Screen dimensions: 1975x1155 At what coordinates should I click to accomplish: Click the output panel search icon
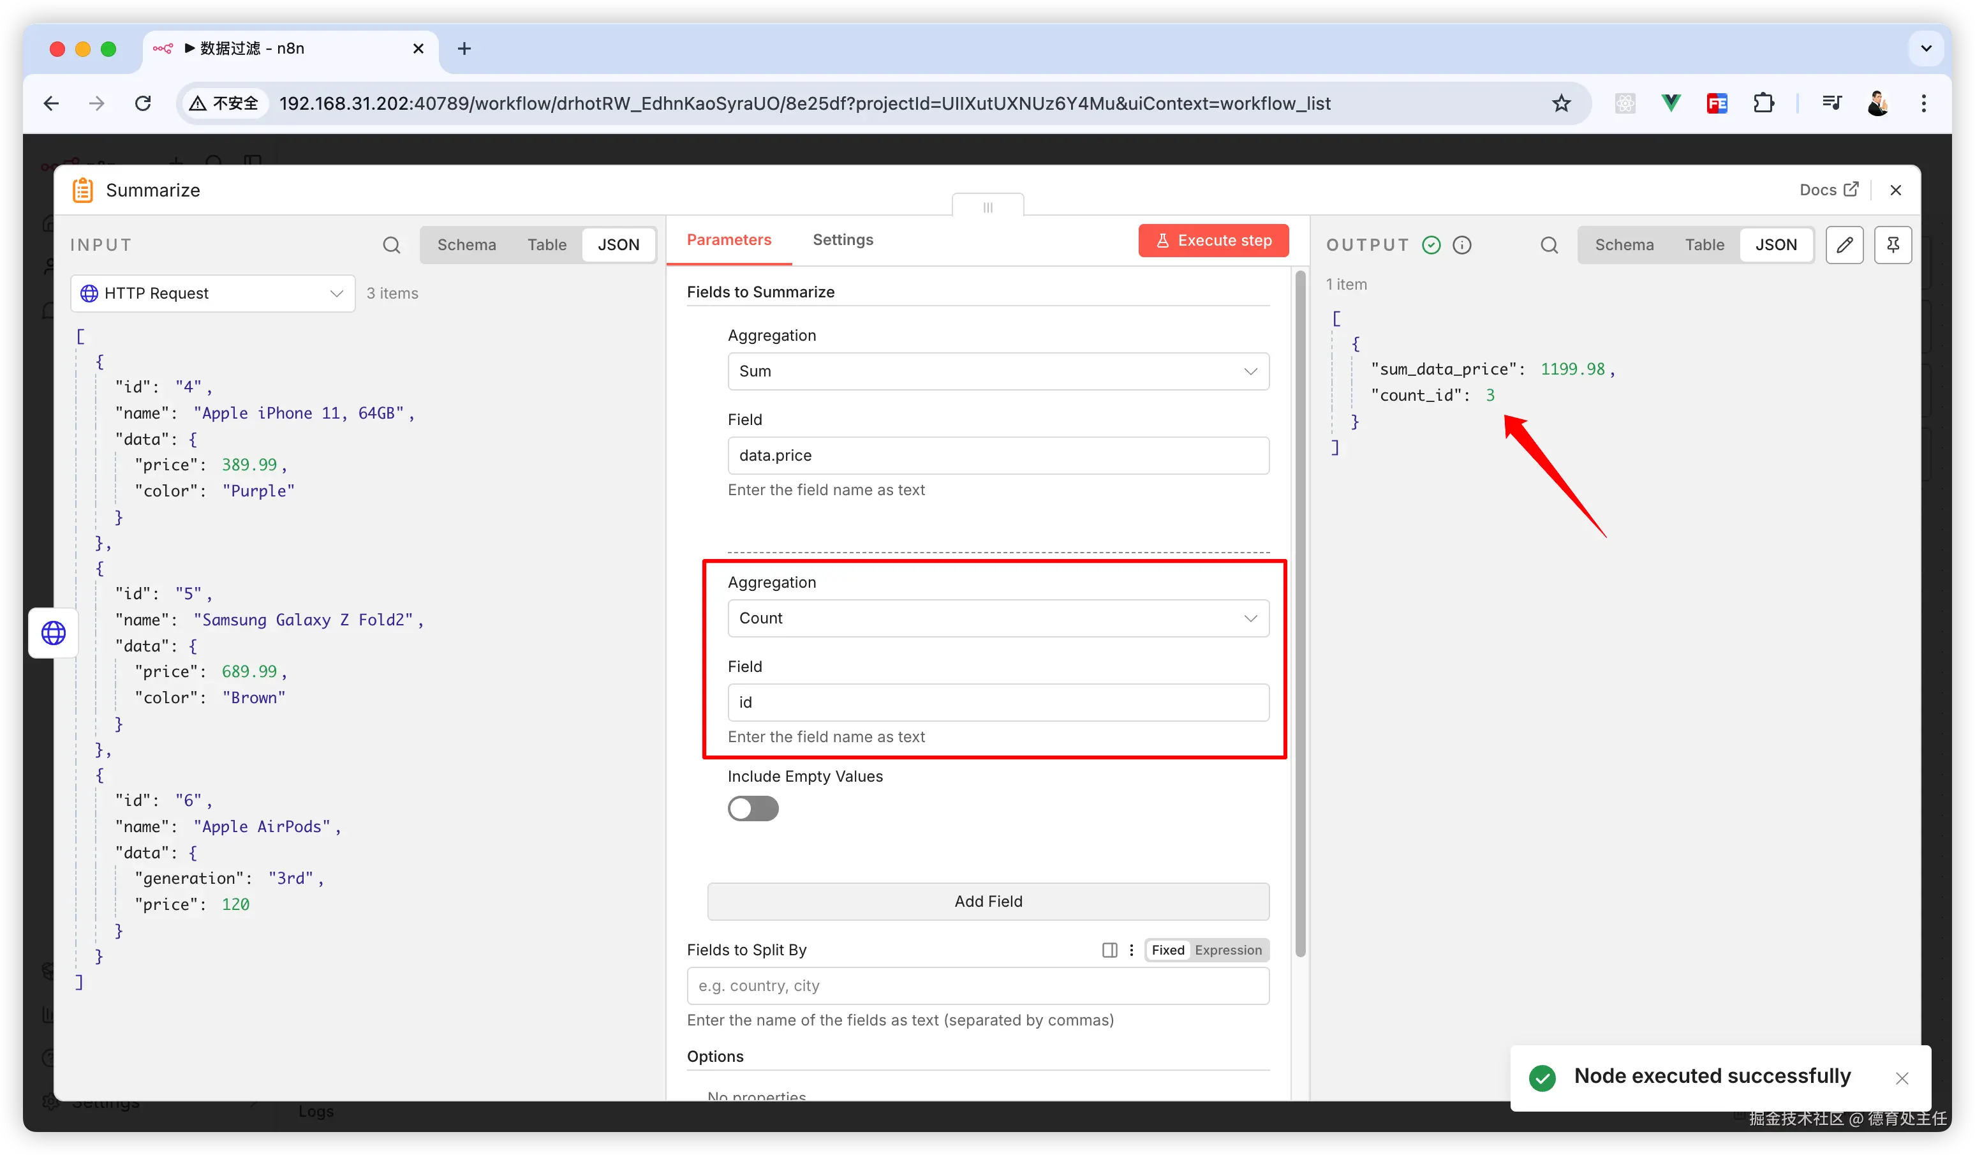coord(1549,246)
